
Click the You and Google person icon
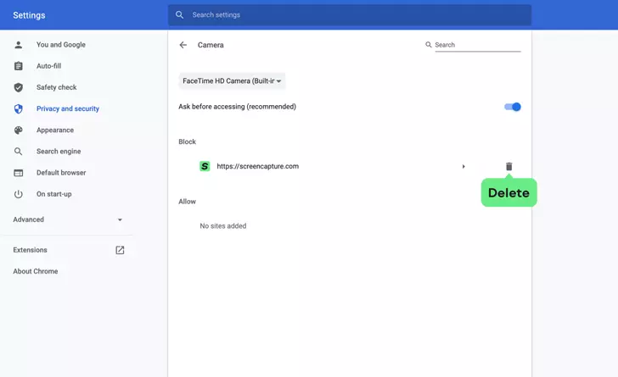pyautogui.click(x=18, y=45)
